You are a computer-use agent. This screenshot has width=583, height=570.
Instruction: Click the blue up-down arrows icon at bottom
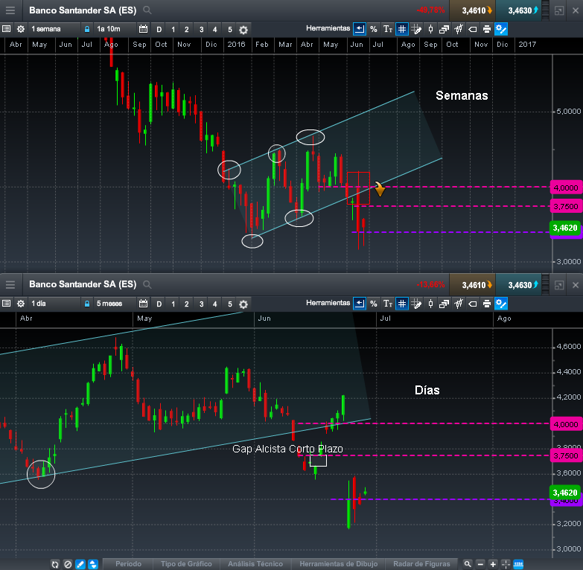pos(93,565)
